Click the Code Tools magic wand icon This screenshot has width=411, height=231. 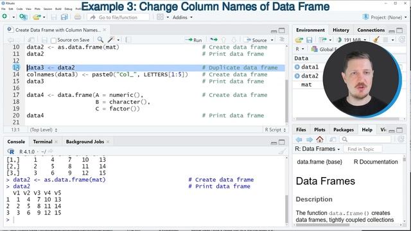(111, 40)
